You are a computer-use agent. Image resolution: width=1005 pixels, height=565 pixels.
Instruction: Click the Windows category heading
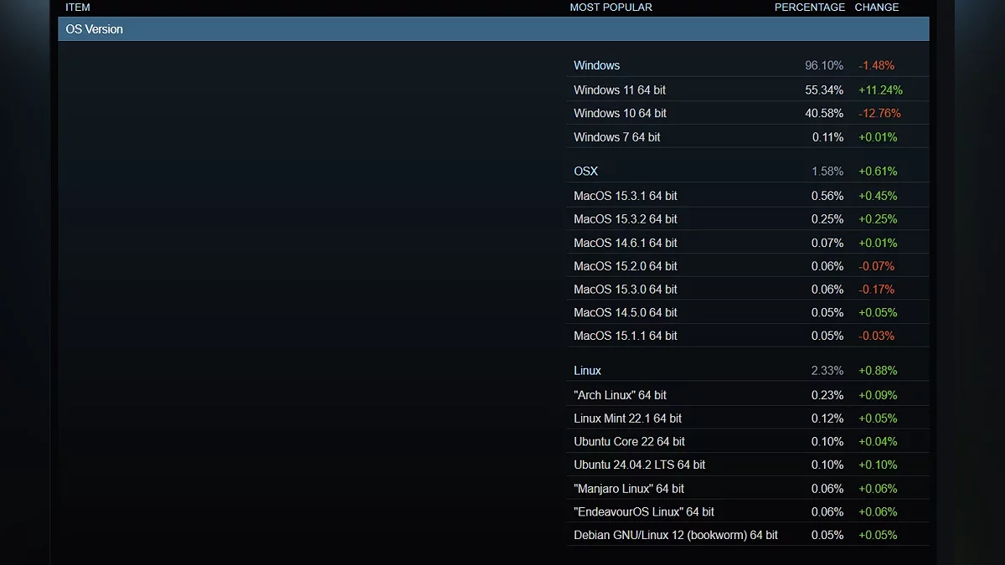[x=596, y=65]
